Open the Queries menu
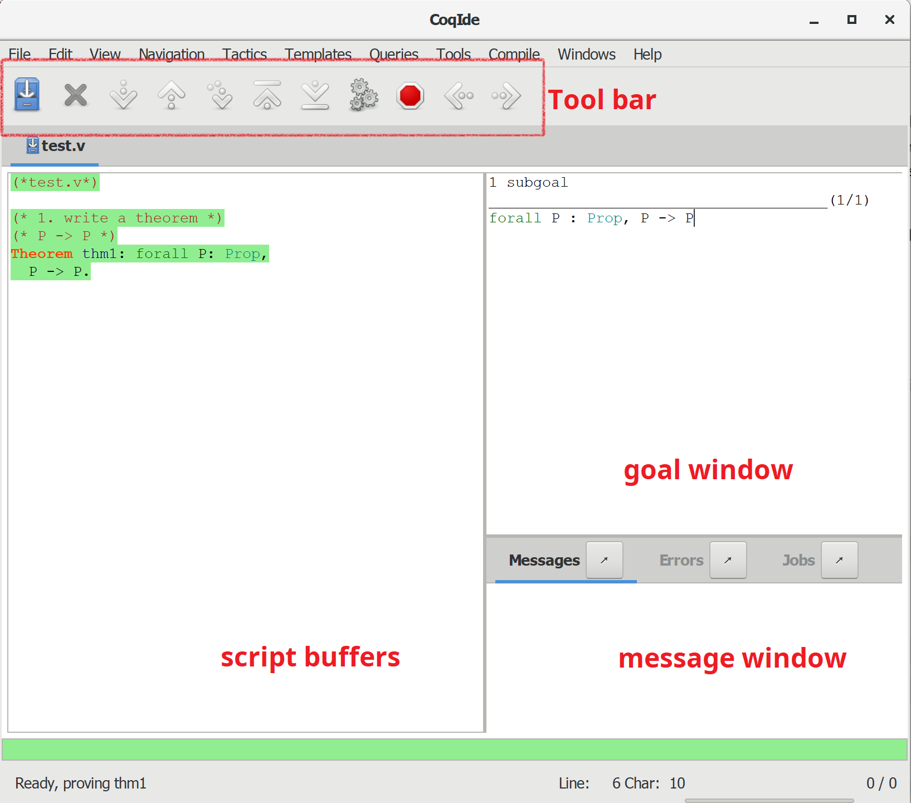Image resolution: width=911 pixels, height=803 pixels. (394, 54)
